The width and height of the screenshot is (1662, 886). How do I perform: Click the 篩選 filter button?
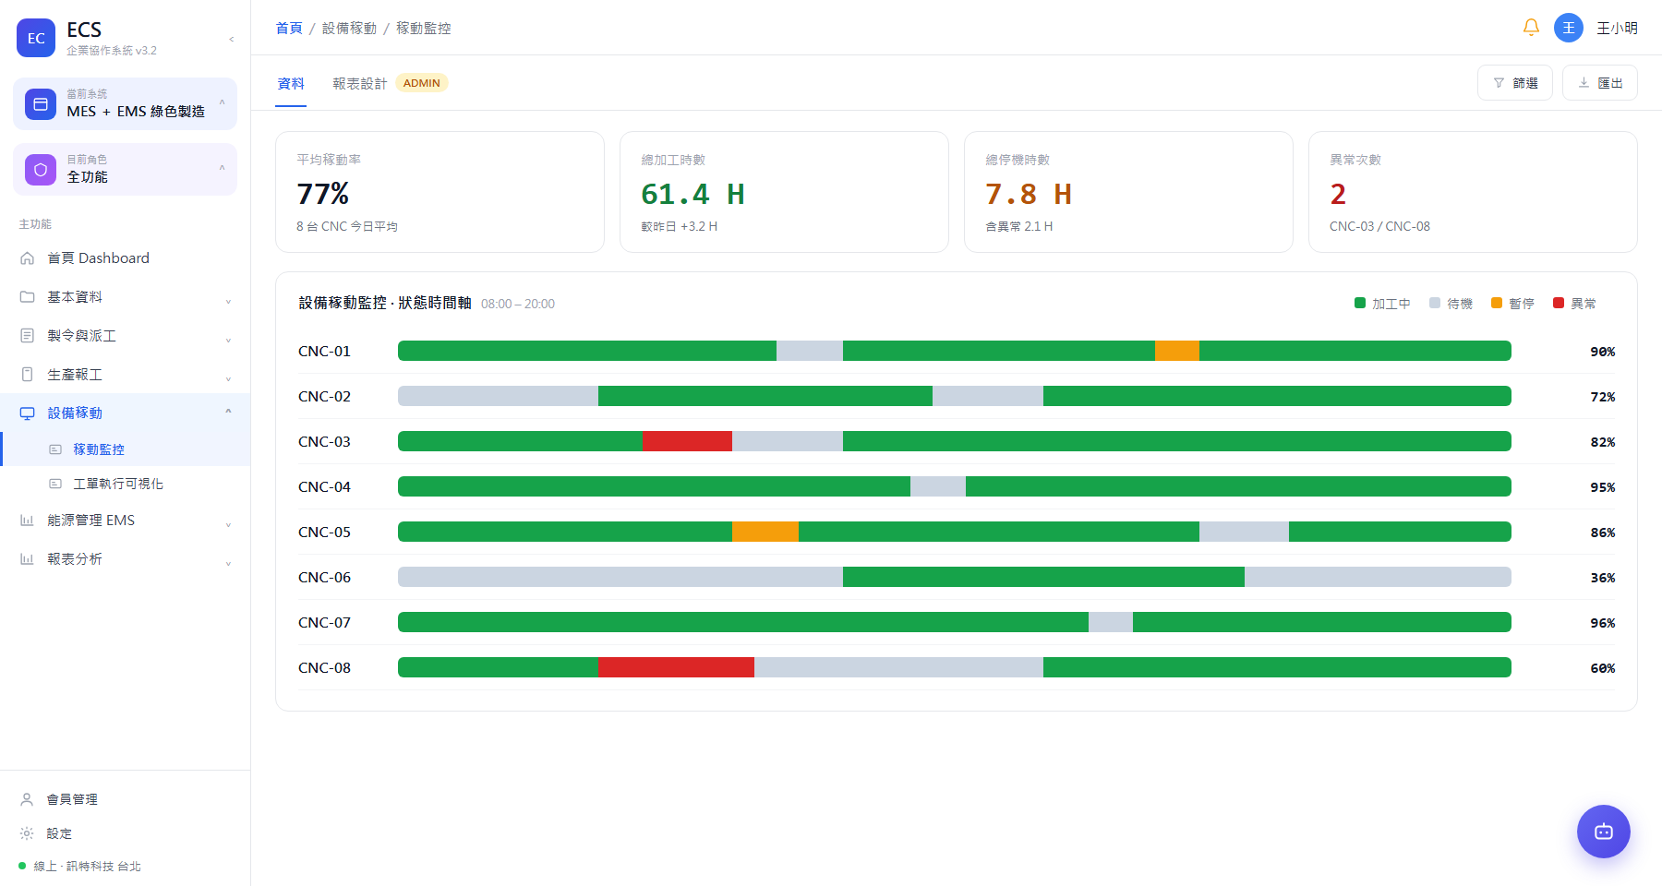(1515, 83)
